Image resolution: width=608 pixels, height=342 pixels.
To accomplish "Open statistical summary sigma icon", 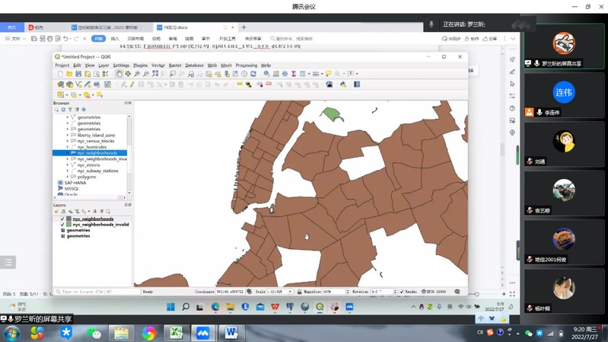I will (294, 74).
